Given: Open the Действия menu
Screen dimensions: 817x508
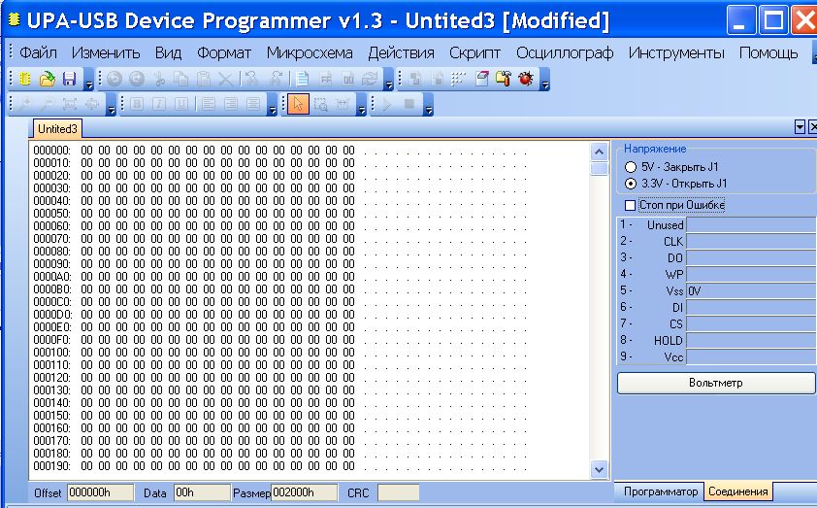Looking at the screenshot, I should (401, 52).
